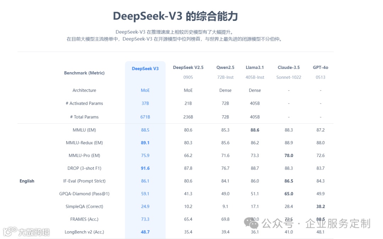Click the "24.9" SimpleQA score
The width and height of the screenshot is (383, 239).
pos(145,206)
